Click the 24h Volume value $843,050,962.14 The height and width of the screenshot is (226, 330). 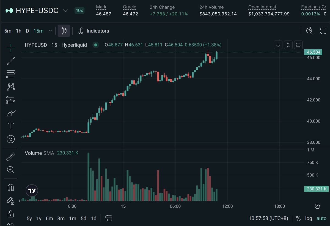218,14
